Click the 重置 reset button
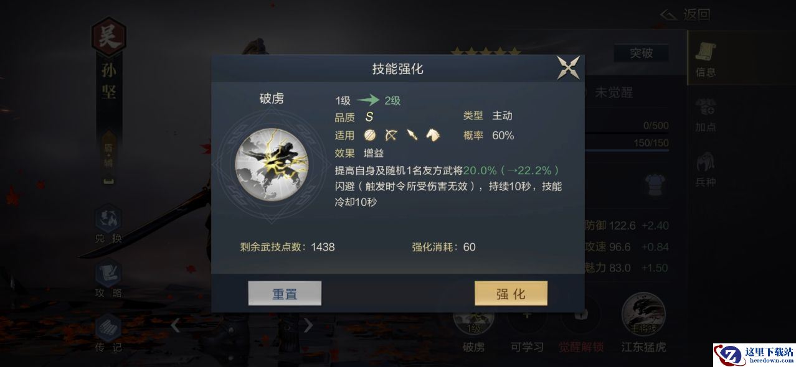Screen dimensions: 796x367 [285, 294]
